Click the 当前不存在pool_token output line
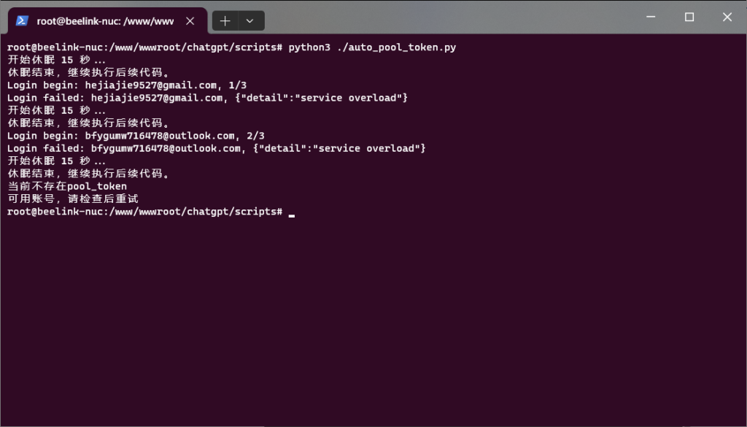 pos(67,186)
